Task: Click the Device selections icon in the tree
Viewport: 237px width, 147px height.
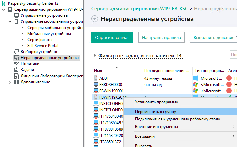Action: tap(16, 52)
